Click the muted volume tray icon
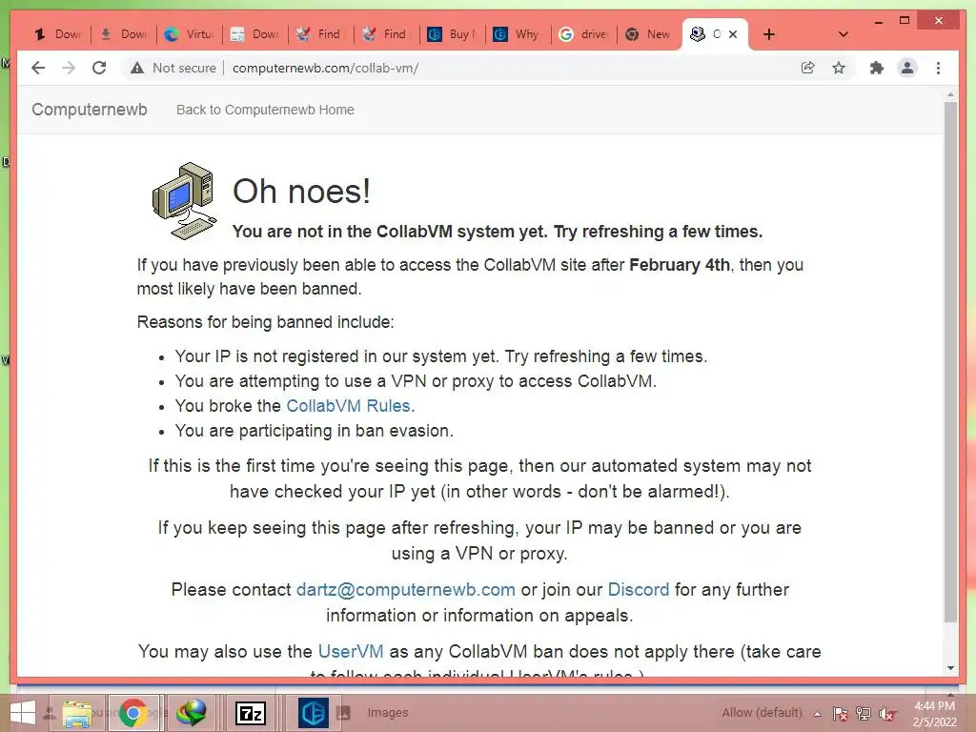 pyautogui.click(x=886, y=714)
